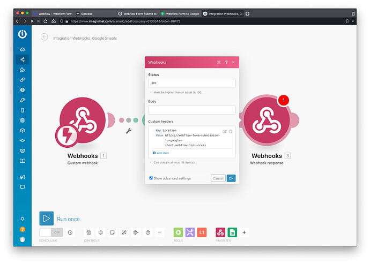Open Keys icon in sidebar
370x264 pixels.
coord(23,100)
